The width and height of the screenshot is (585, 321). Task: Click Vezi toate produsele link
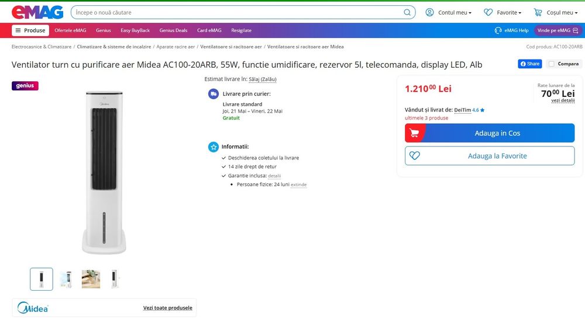[167, 308]
